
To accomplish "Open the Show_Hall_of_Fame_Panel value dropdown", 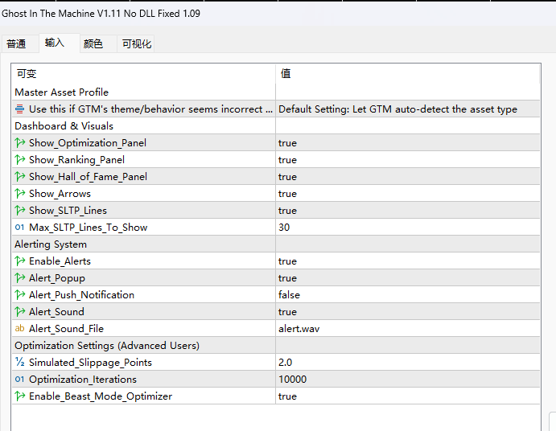I will [x=408, y=177].
